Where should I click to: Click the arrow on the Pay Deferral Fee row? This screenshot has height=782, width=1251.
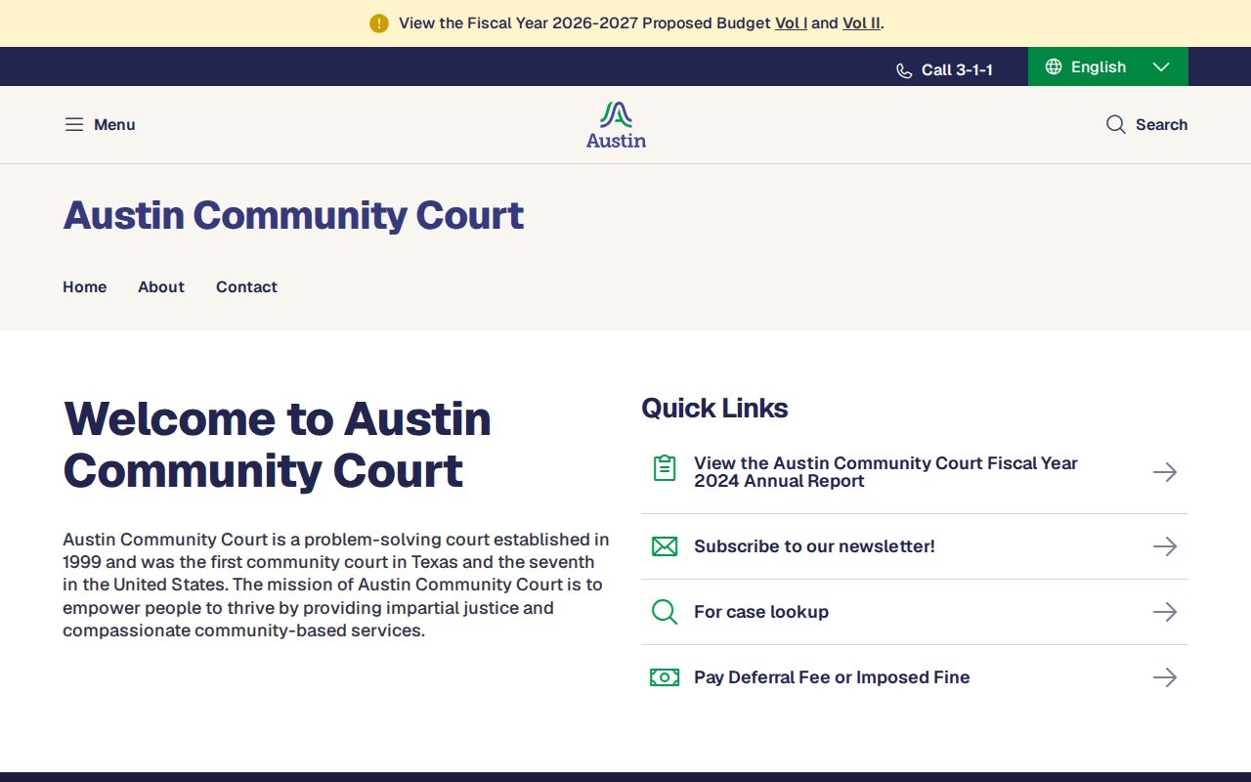(x=1165, y=677)
